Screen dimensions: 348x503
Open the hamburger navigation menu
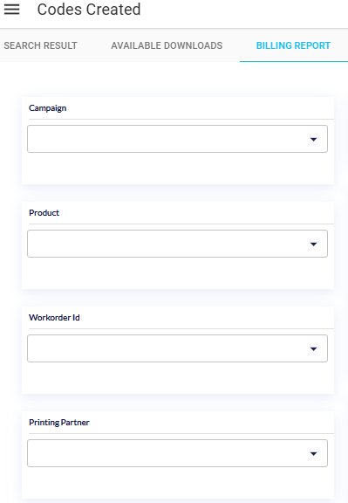tap(12, 10)
